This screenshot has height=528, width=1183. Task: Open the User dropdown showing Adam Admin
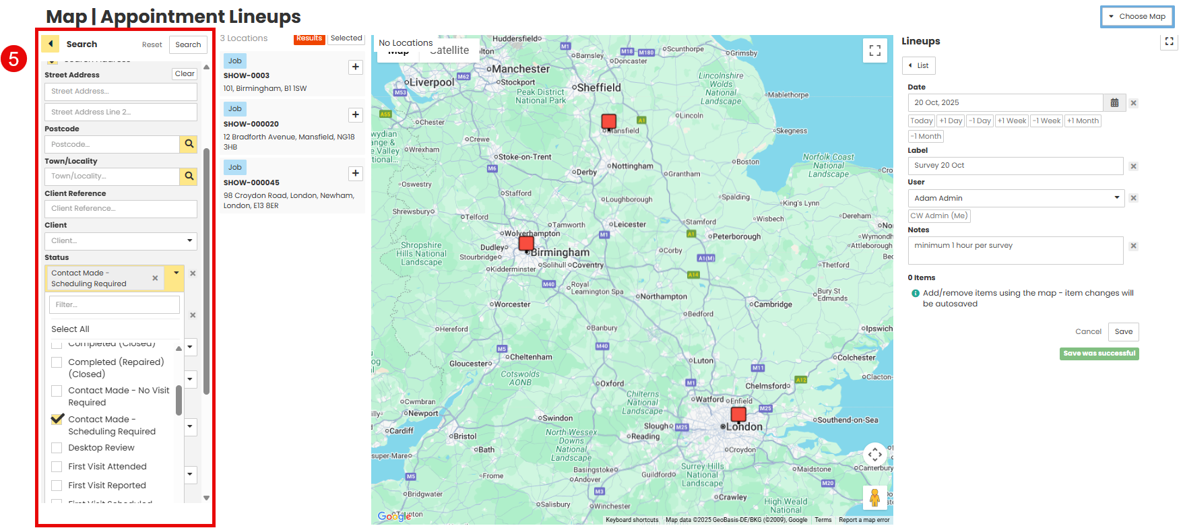[x=1016, y=198]
